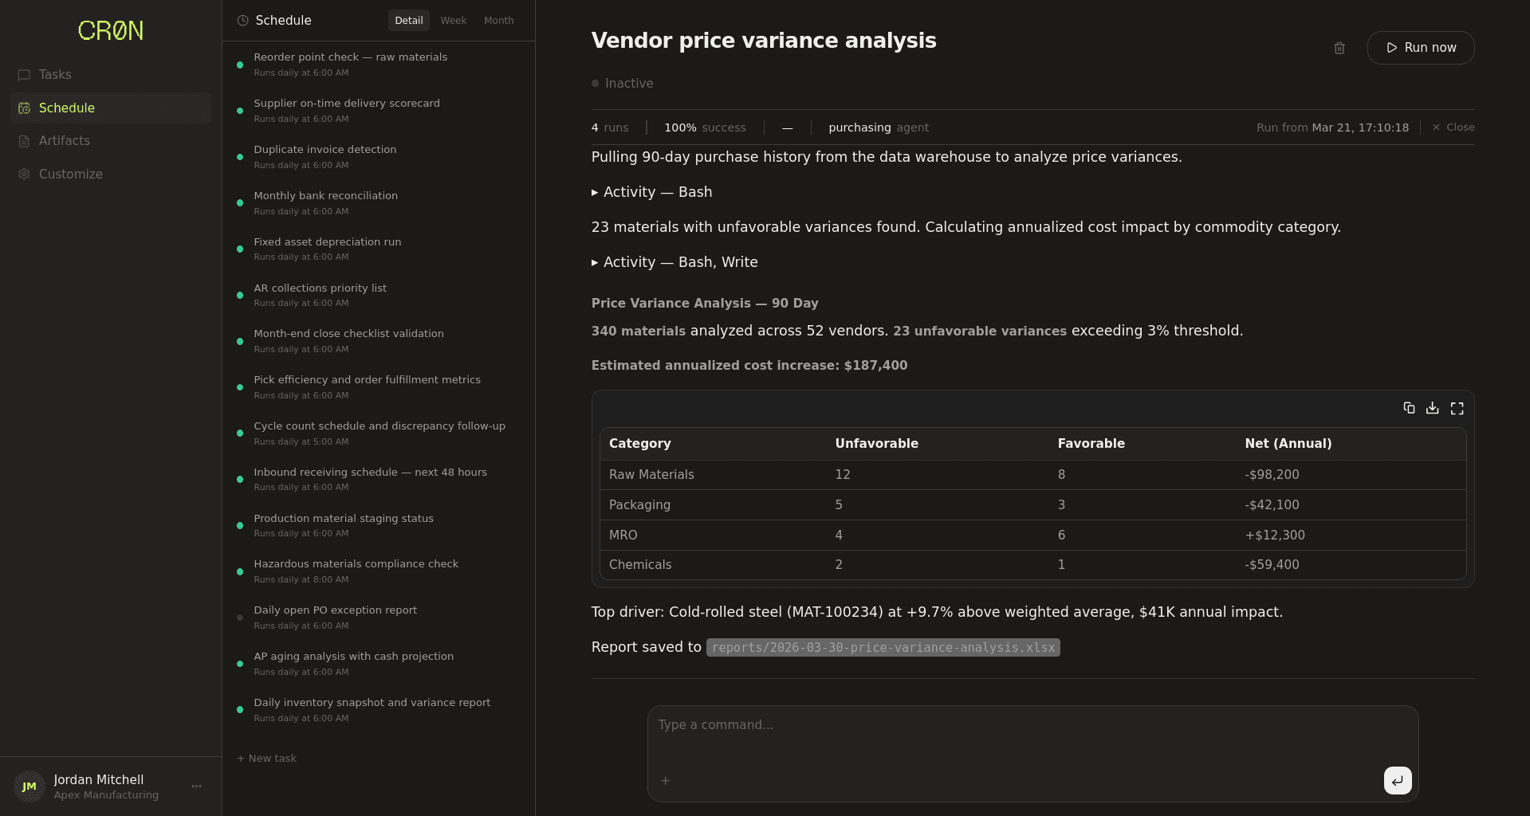This screenshot has width=1530, height=816.
Task: Open Inbound receiving schedule — next 48 hours
Action: click(x=379, y=480)
